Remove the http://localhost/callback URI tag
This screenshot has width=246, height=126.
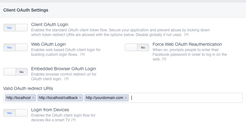(x=80, y=98)
